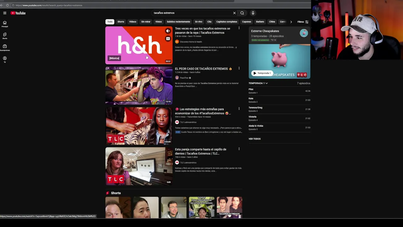Screen dimensions: 403x227
Task: Select the En vivo filter chip
Action: (x=198, y=22)
